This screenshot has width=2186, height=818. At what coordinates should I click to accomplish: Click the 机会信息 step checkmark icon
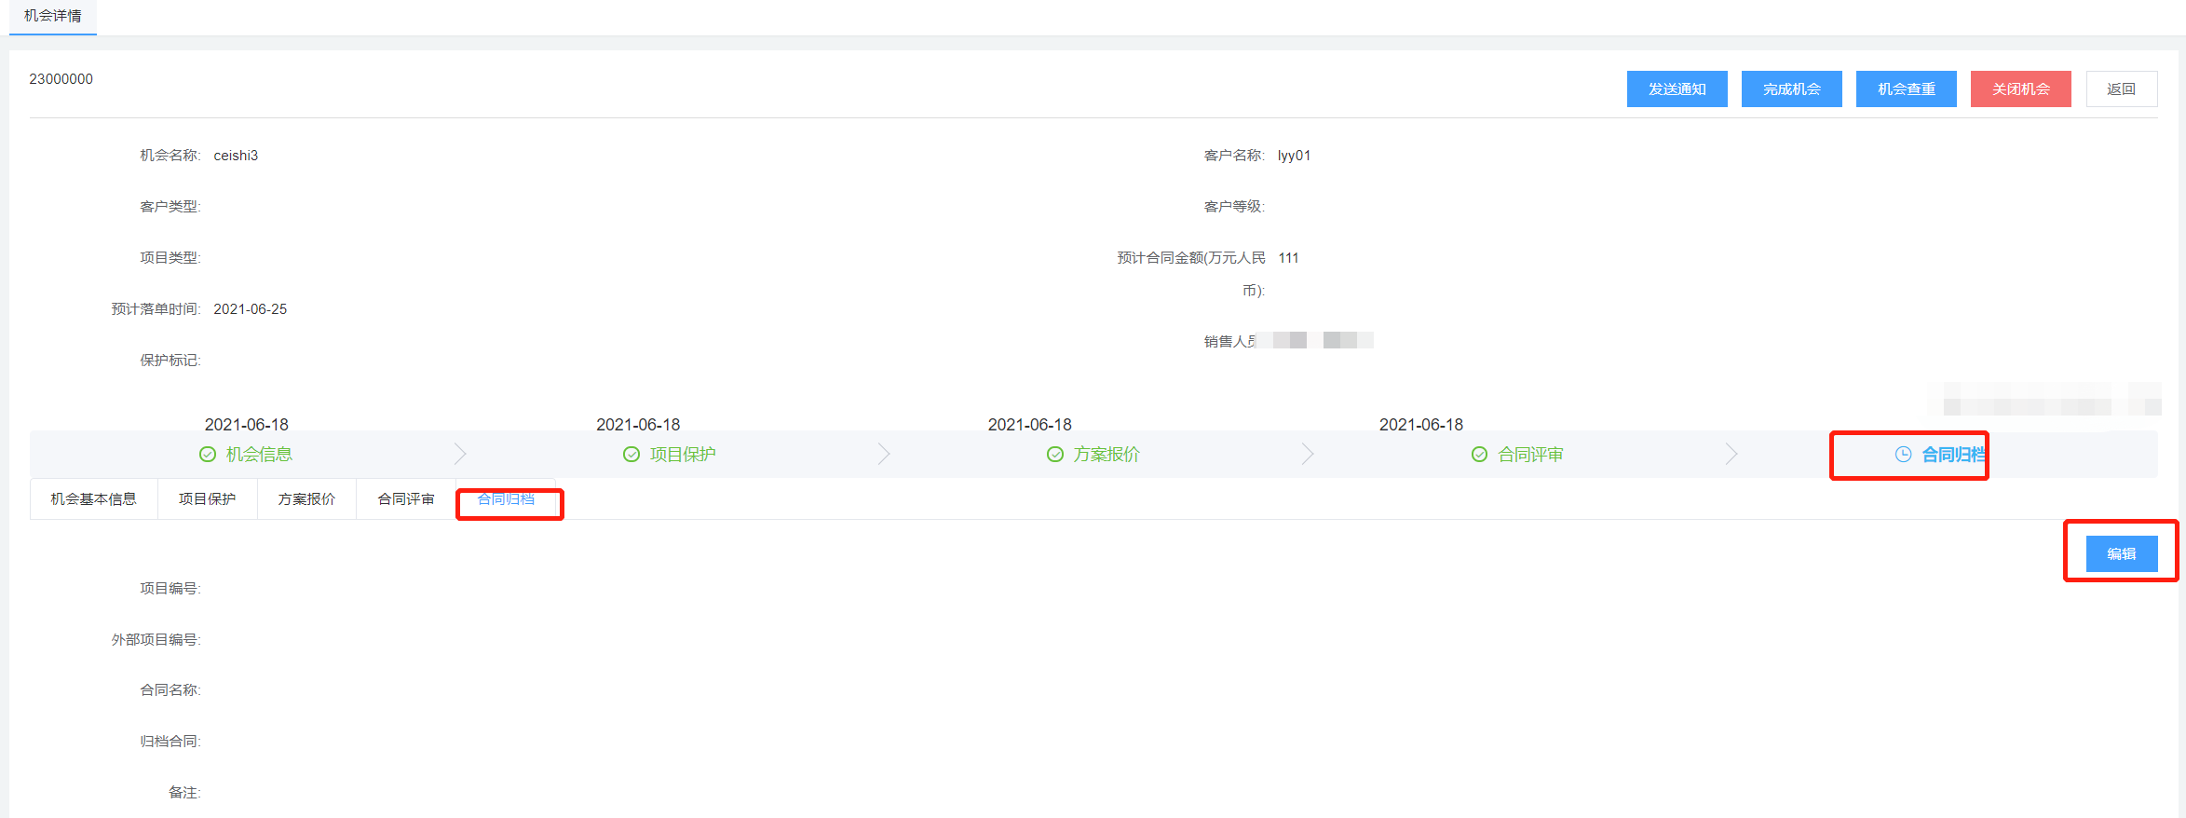tap(208, 455)
